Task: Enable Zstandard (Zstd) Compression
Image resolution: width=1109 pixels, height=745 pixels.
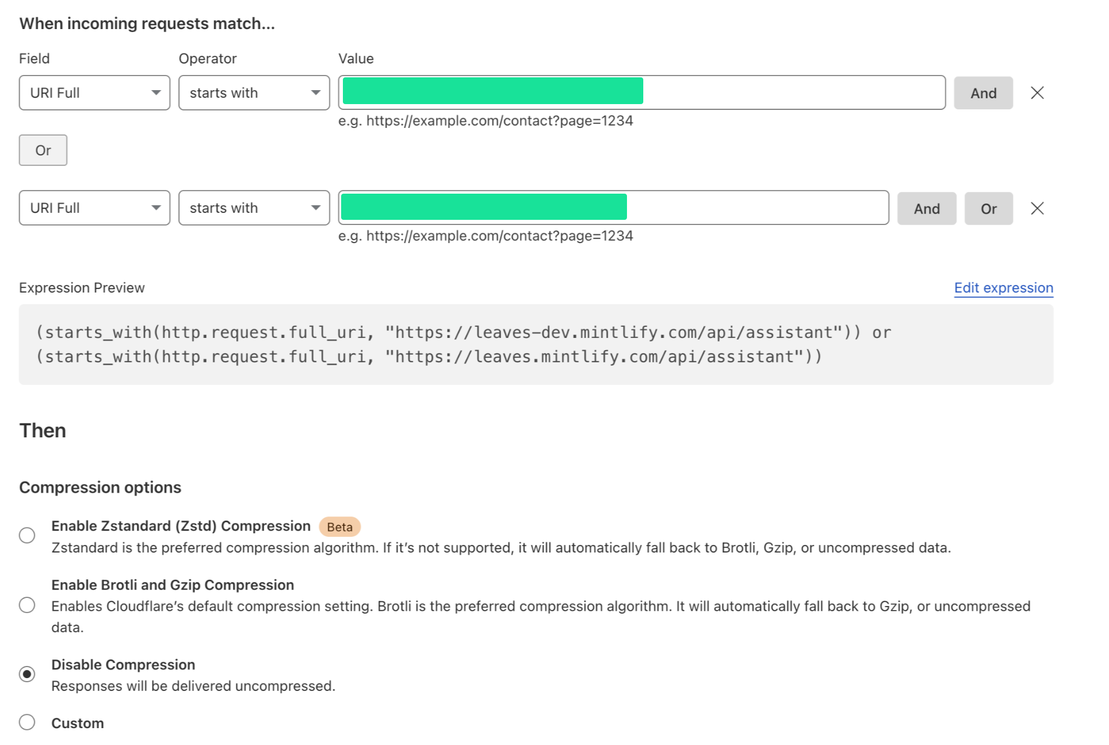Action: [27, 535]
